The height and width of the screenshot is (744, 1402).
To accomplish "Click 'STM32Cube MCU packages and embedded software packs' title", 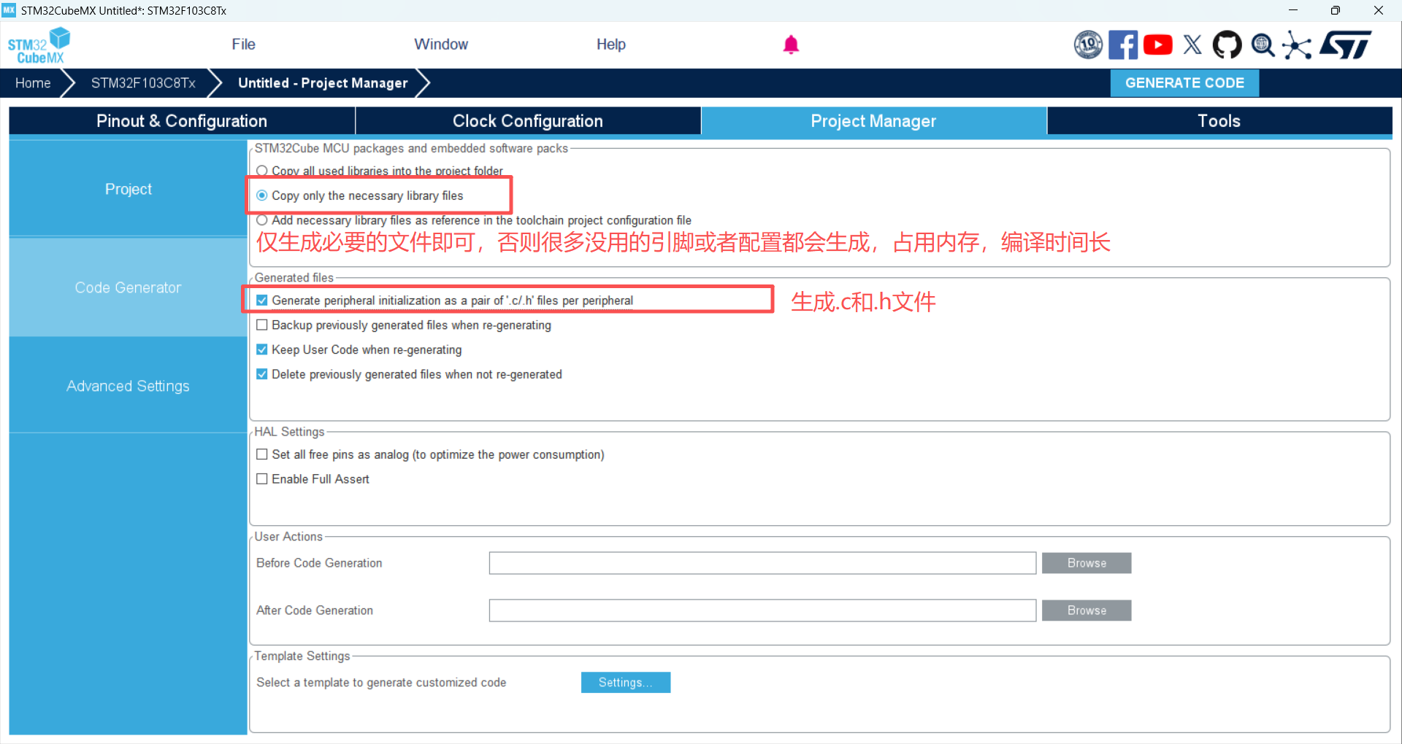I will tap(411, 149).
